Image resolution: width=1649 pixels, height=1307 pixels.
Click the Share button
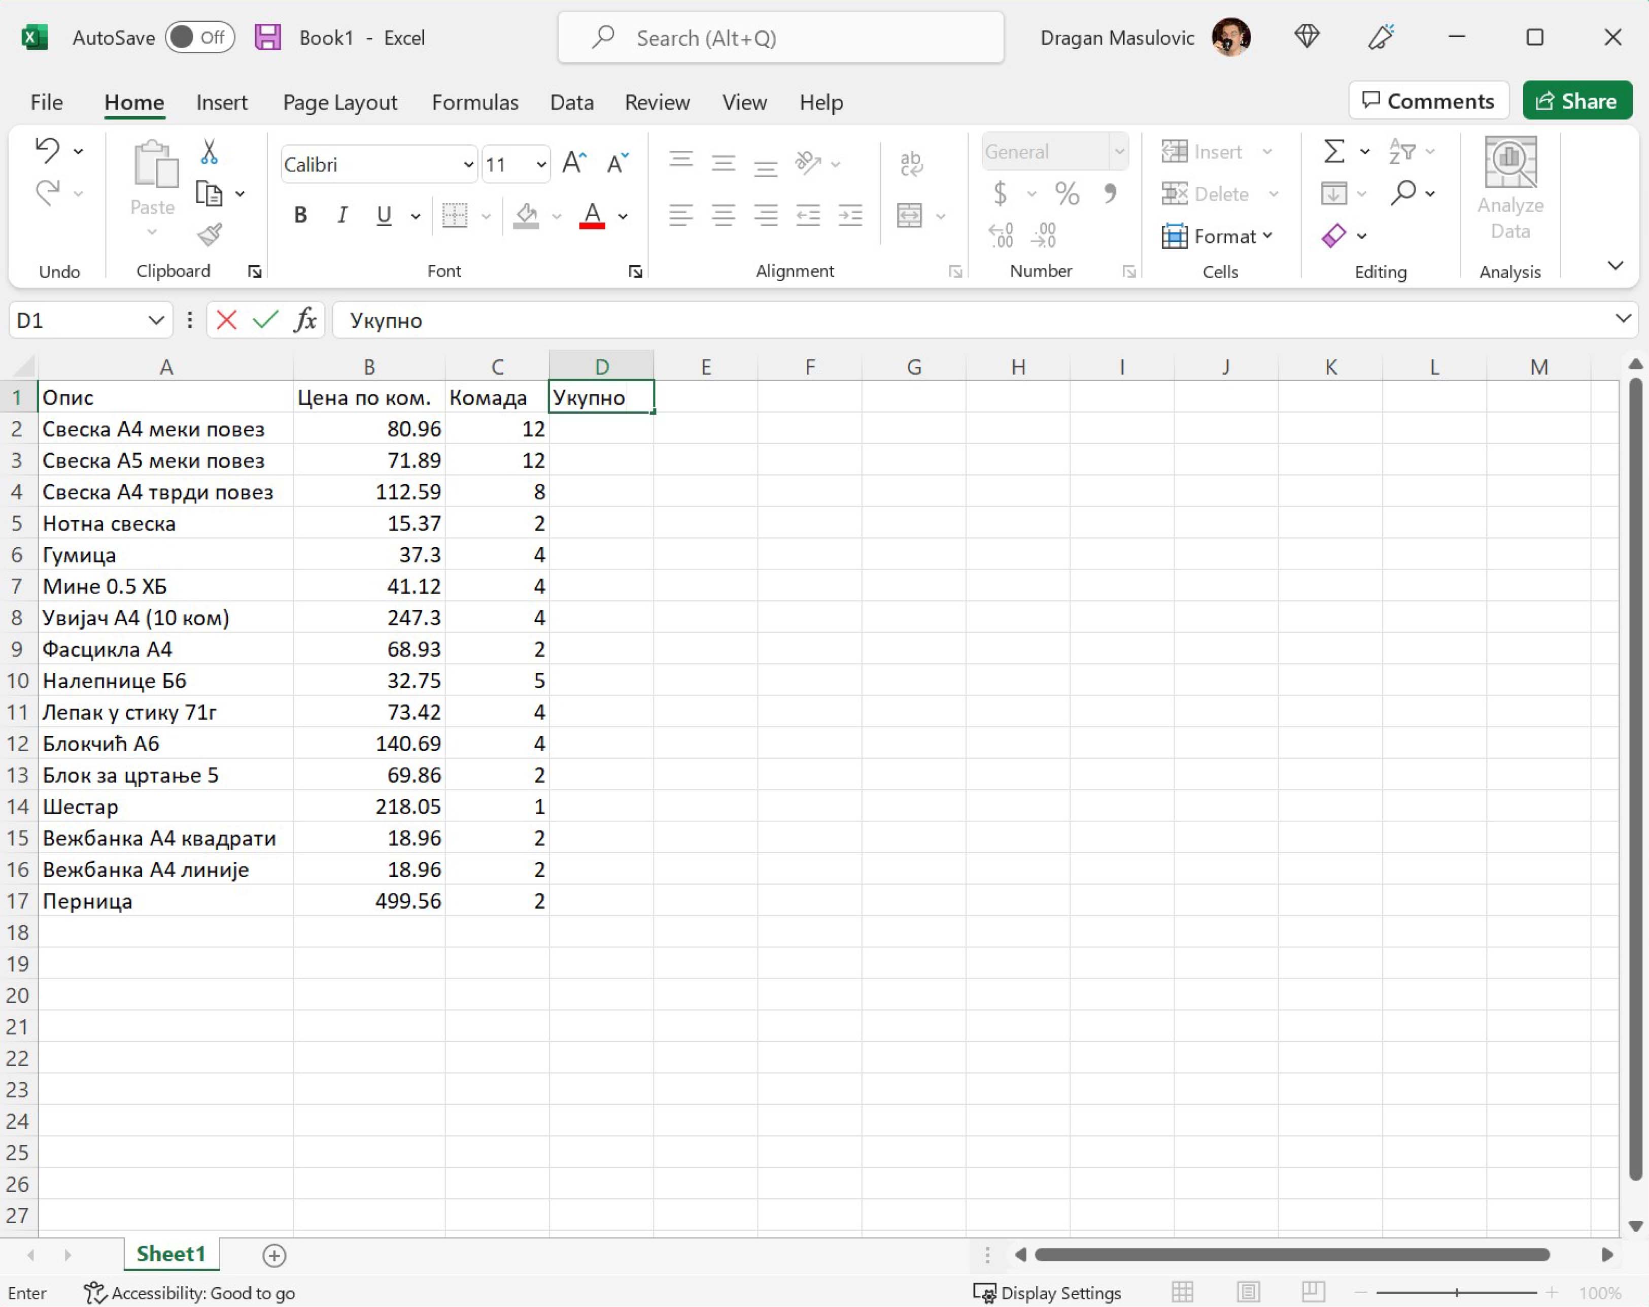point(1576,101)
